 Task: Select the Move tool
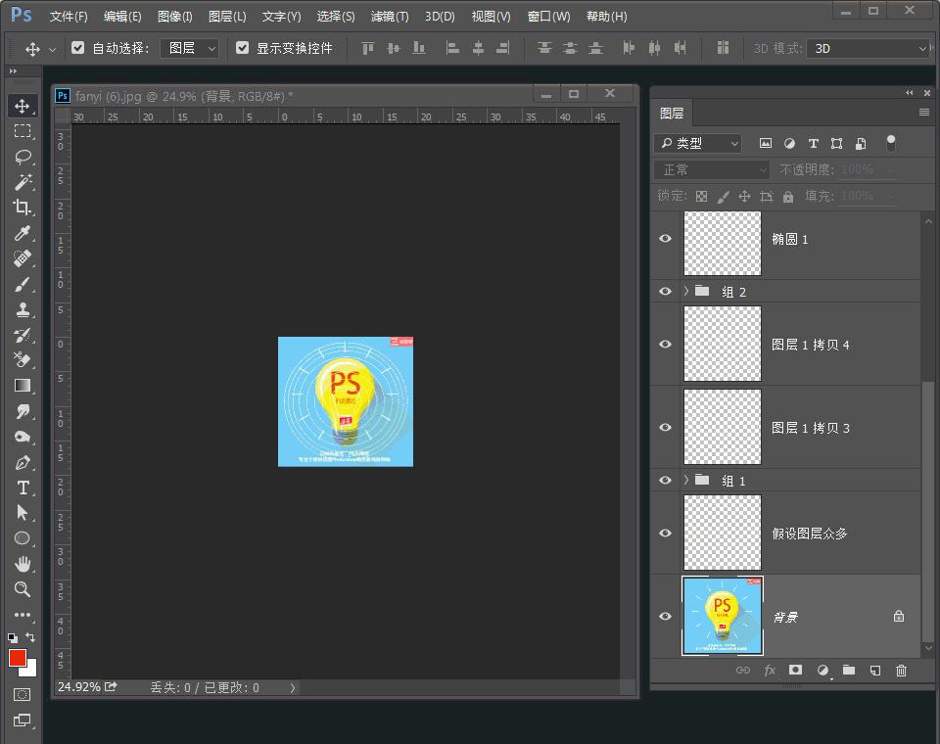(23, 106)
